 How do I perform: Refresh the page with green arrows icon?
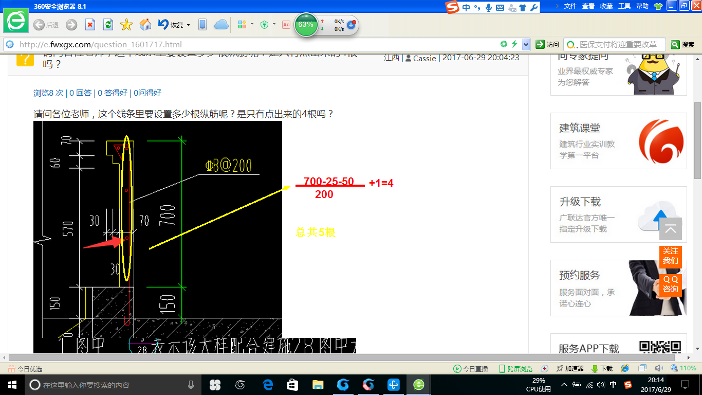(108, 25)
